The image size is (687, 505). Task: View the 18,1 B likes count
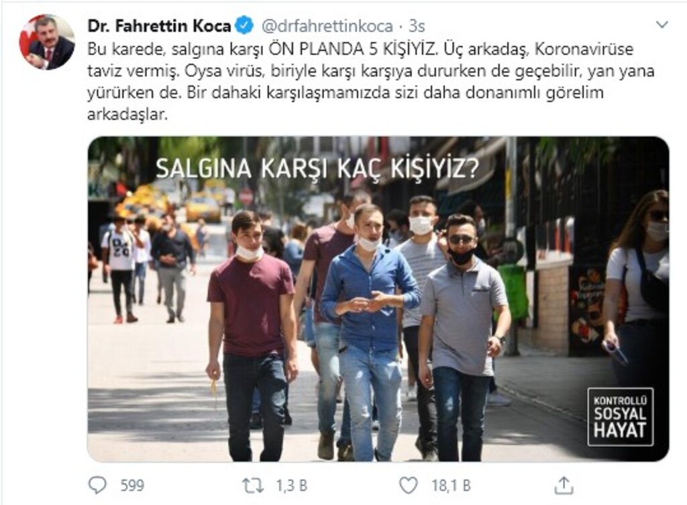click(x=451, y=486)
